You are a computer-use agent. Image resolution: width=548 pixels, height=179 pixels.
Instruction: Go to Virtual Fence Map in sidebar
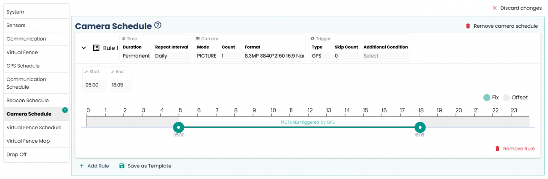pos(28,141)
